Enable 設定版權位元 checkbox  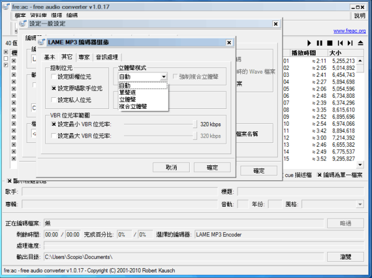[x=54, y=77]
